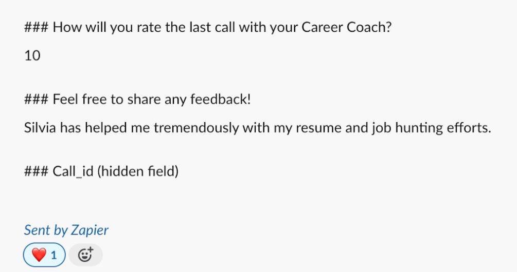Click the word 'feedback!' in the heading
The width and height of the screenshot is (517, 272).
point(220,99)
